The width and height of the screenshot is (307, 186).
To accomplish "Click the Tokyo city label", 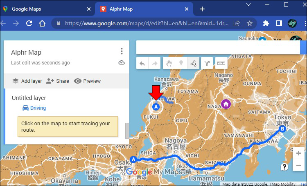I will [282, 120].
